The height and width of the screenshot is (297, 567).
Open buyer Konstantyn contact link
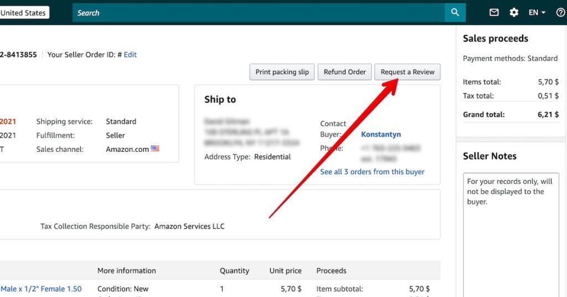381,134
